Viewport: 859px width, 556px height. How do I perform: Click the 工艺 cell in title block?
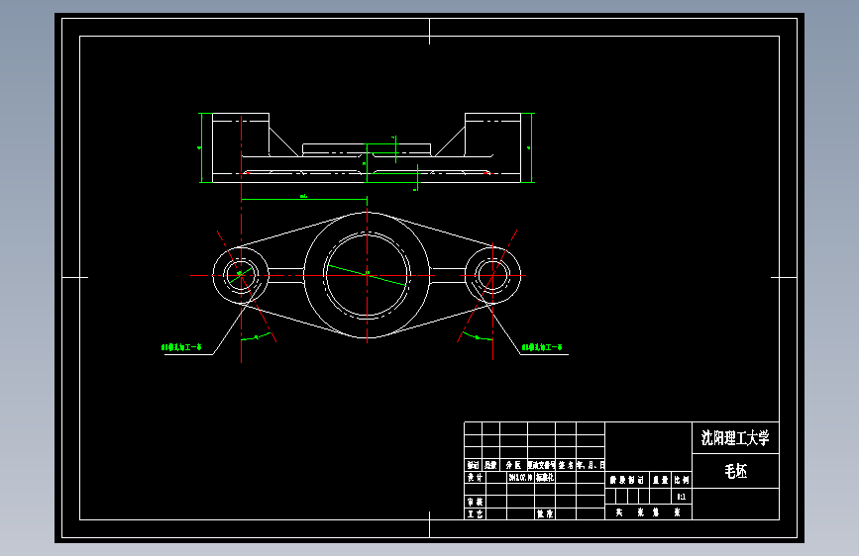[475, 513]
